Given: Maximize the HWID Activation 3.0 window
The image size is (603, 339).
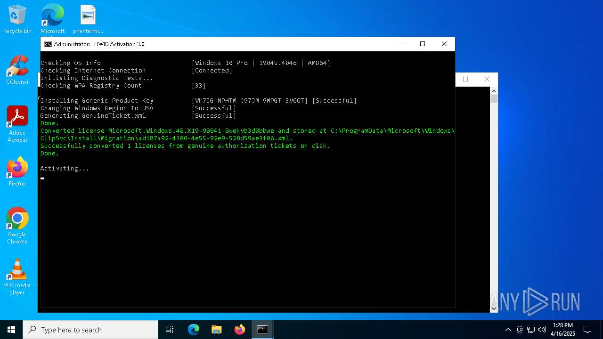Looking at the screenshot, I should tap(423, 44).
